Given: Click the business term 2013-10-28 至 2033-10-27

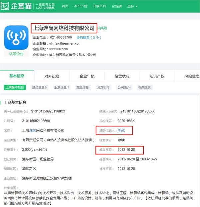Looking at the screenshot, I should (137, 159).
